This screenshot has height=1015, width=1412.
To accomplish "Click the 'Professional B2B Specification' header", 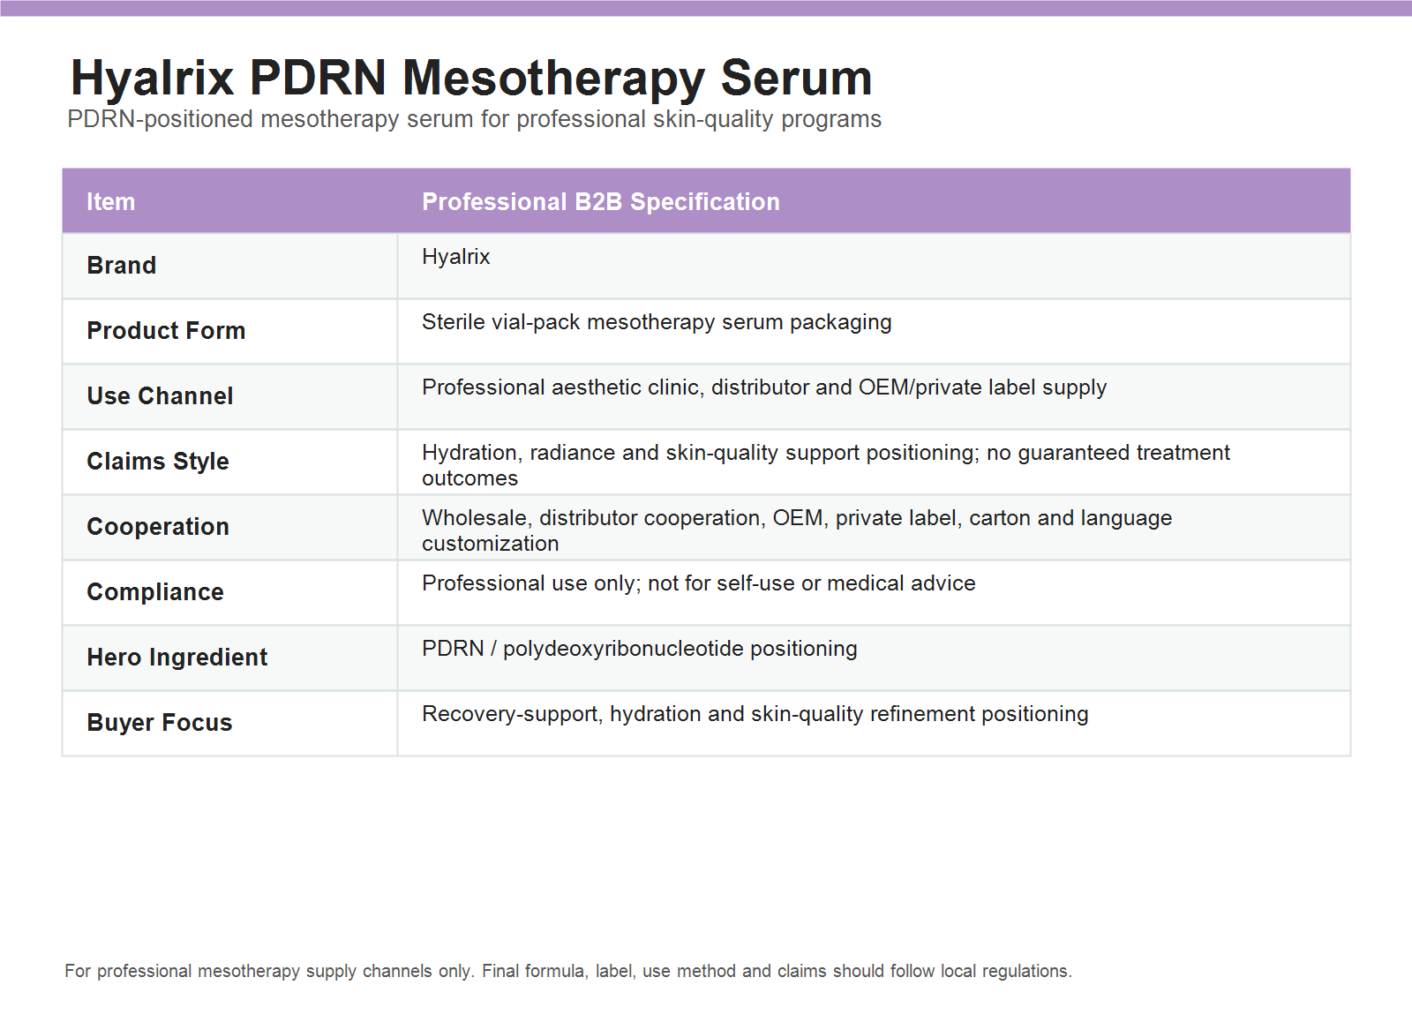I will (x=601, y=201).
